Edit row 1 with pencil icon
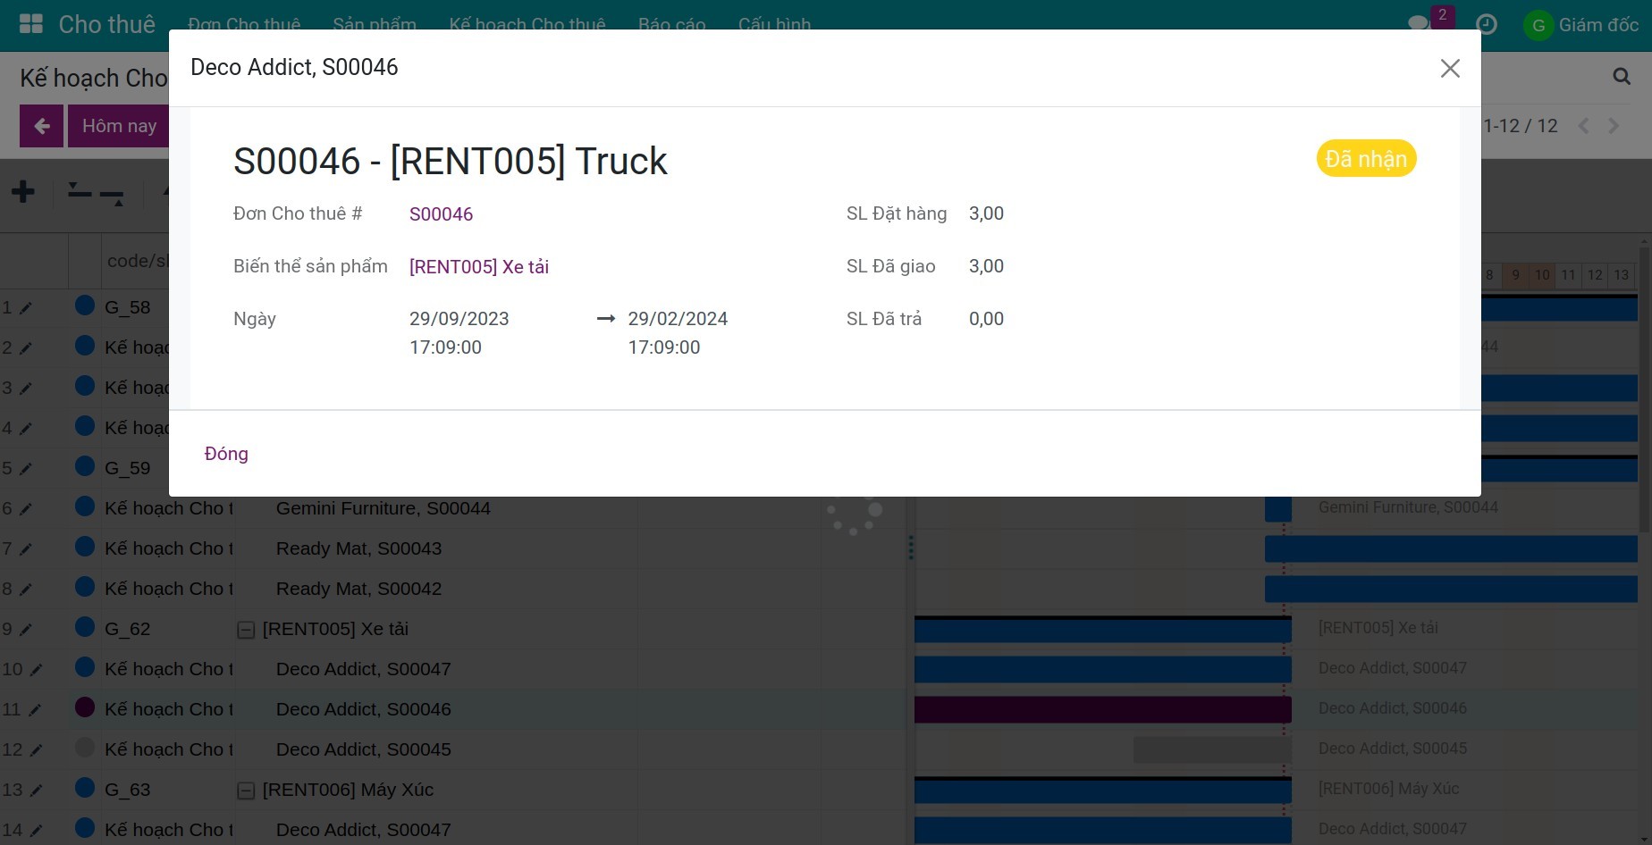The height and width of the screenshot is (845, 1652). coord(26,308)
